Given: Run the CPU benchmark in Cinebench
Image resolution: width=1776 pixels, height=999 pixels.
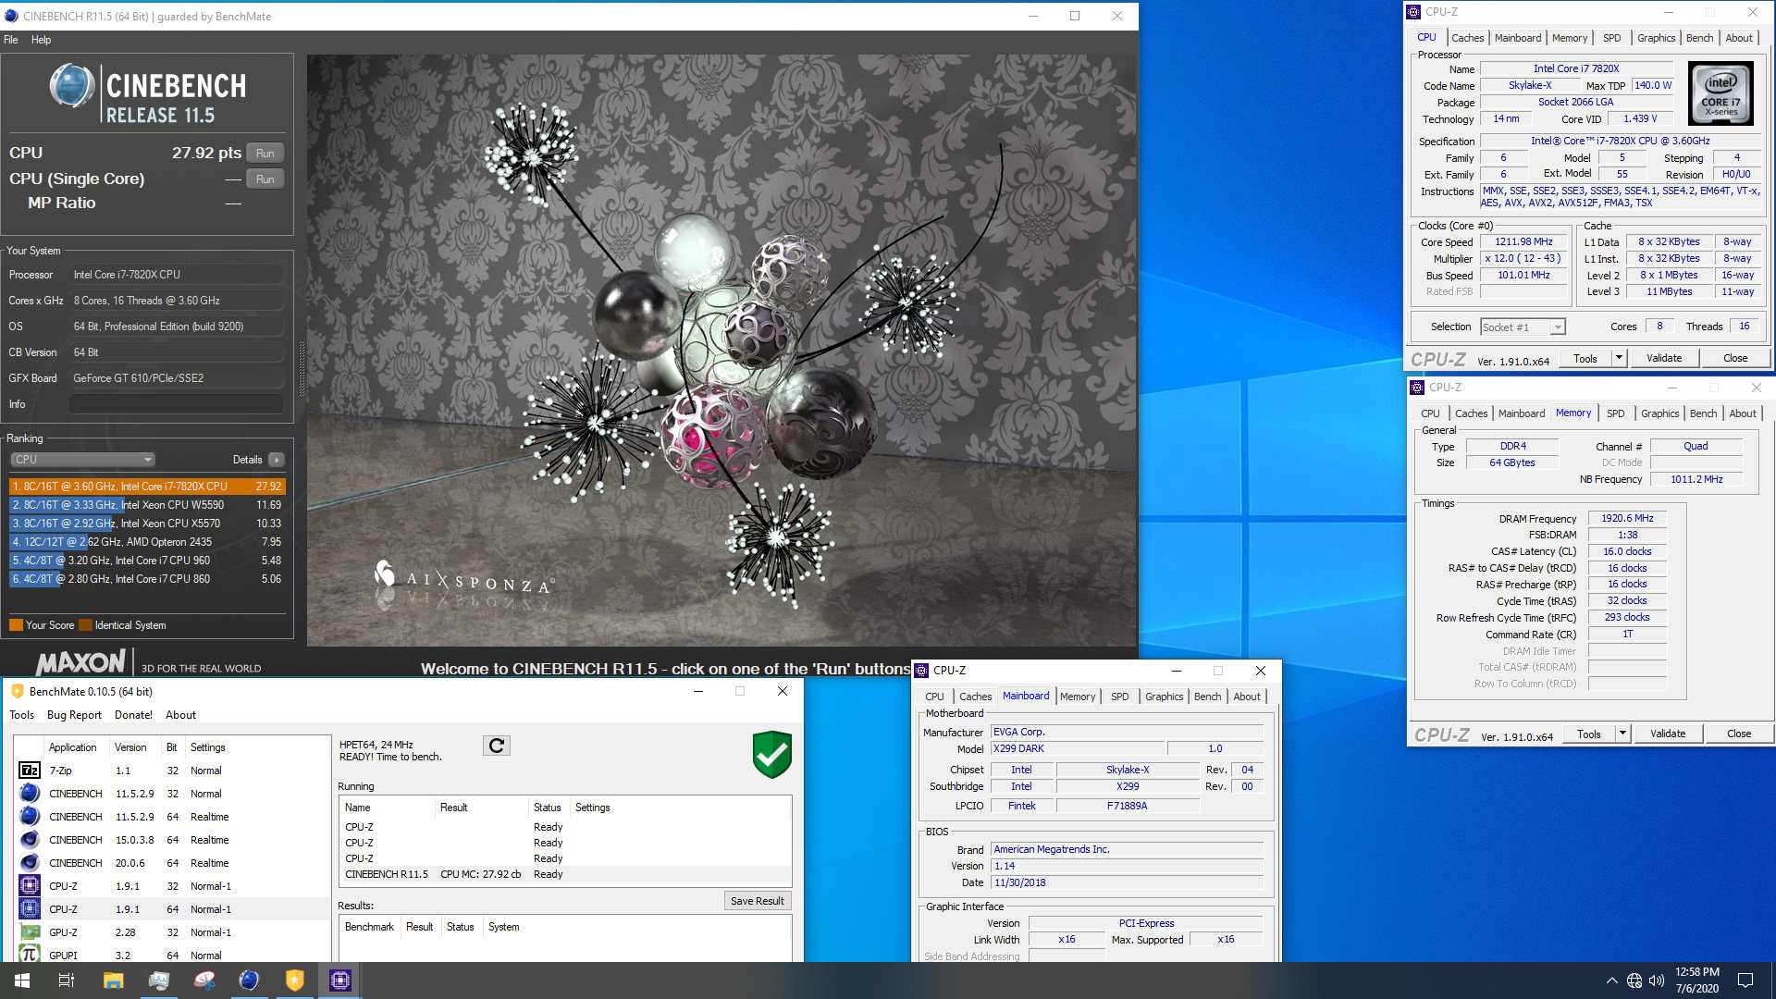Looking at the screenshot, I should 265,154.
